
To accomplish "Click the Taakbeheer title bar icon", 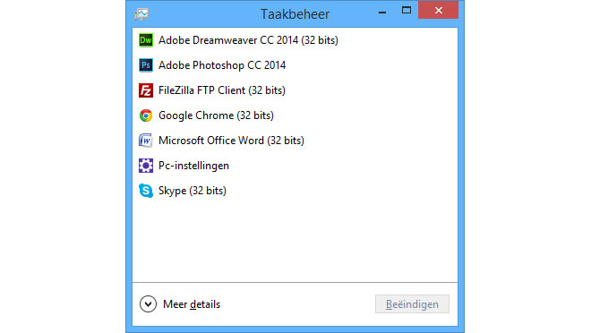I will click(141, 14).
